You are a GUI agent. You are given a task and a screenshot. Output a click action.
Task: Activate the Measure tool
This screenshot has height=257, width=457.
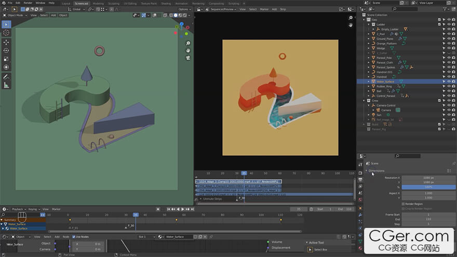point(6,85)
